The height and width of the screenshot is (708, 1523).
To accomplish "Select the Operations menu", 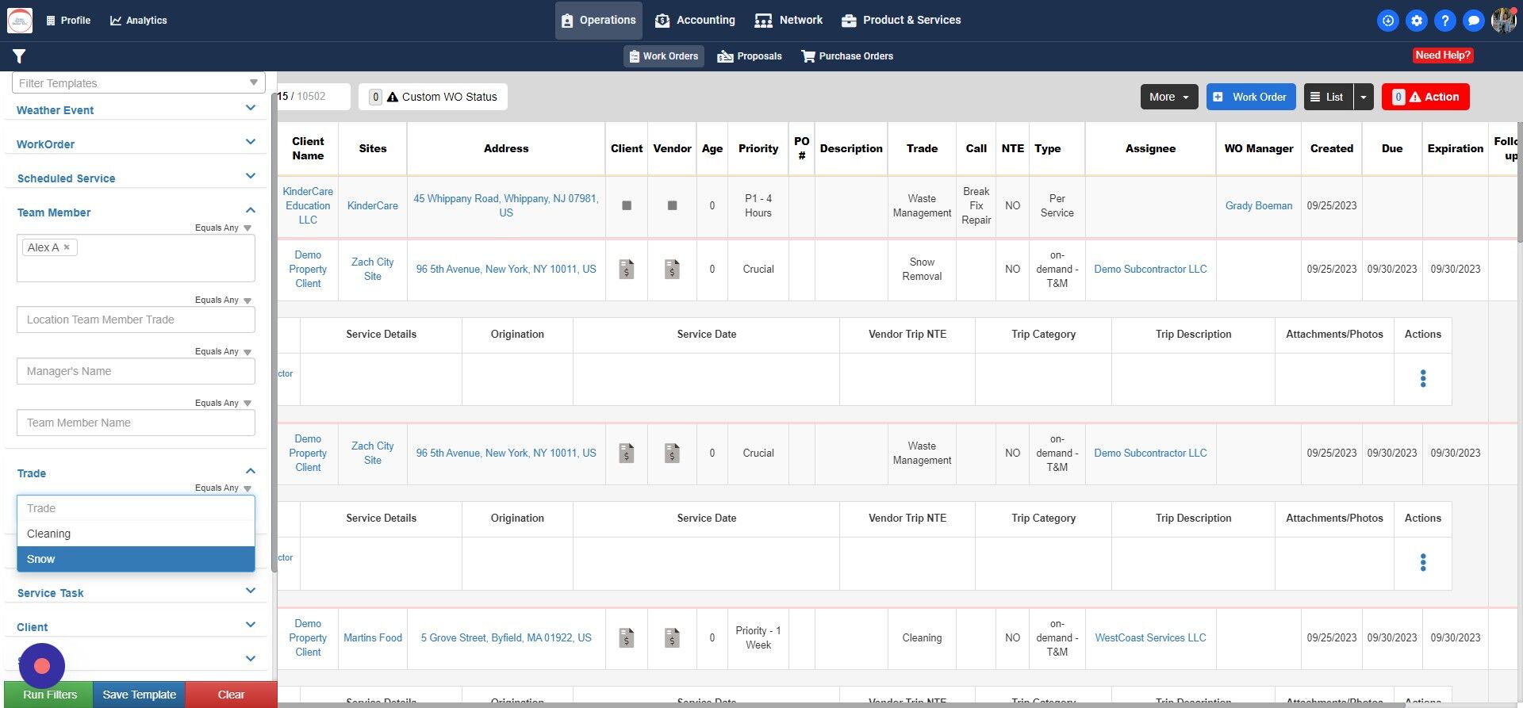I will click(x=599, y=21).
